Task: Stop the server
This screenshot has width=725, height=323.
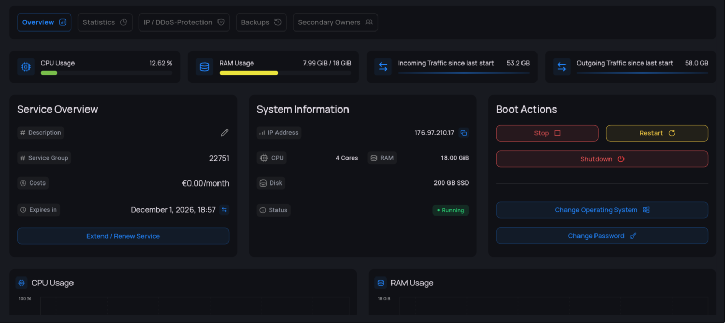Action: click(x=547, y=133)
